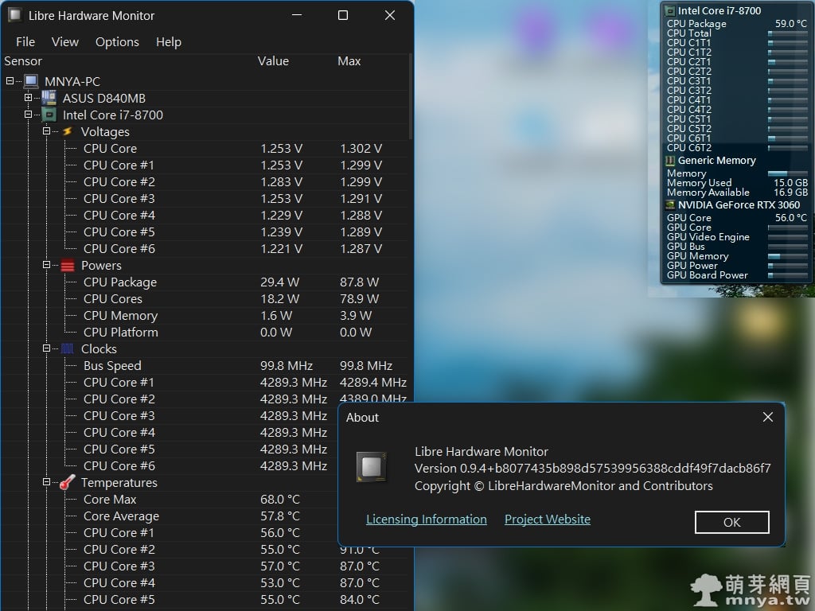Collapse the Clocks section
The width and height of the screenshot is (815, 611).
pos(48,348)
